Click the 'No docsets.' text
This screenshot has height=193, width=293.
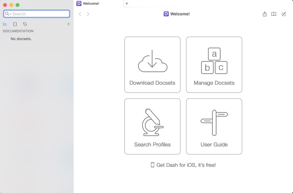(x=21, y=39)
